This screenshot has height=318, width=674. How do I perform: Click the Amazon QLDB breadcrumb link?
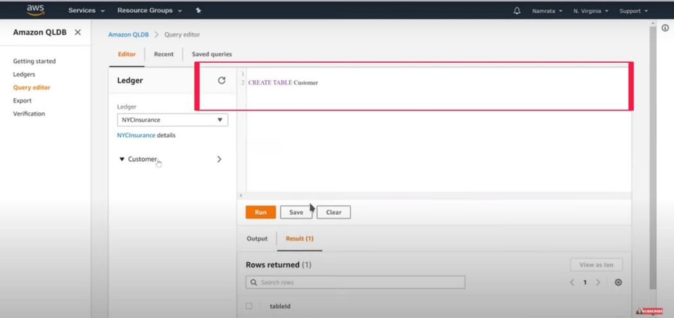[x=128, y=35]
